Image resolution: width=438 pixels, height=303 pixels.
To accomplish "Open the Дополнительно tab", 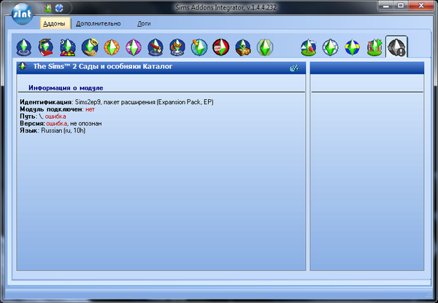I will [99, 24].
